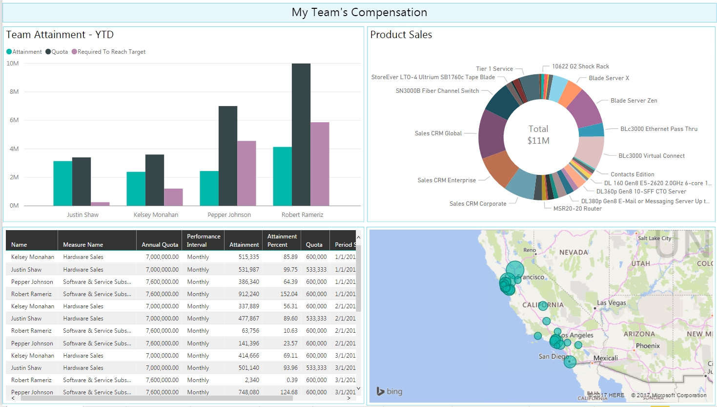Click the 'BLc3000 Ethernet Pass Thru' label
The width and height of the screenshot is (717, 407).
(x=659, y=129)
